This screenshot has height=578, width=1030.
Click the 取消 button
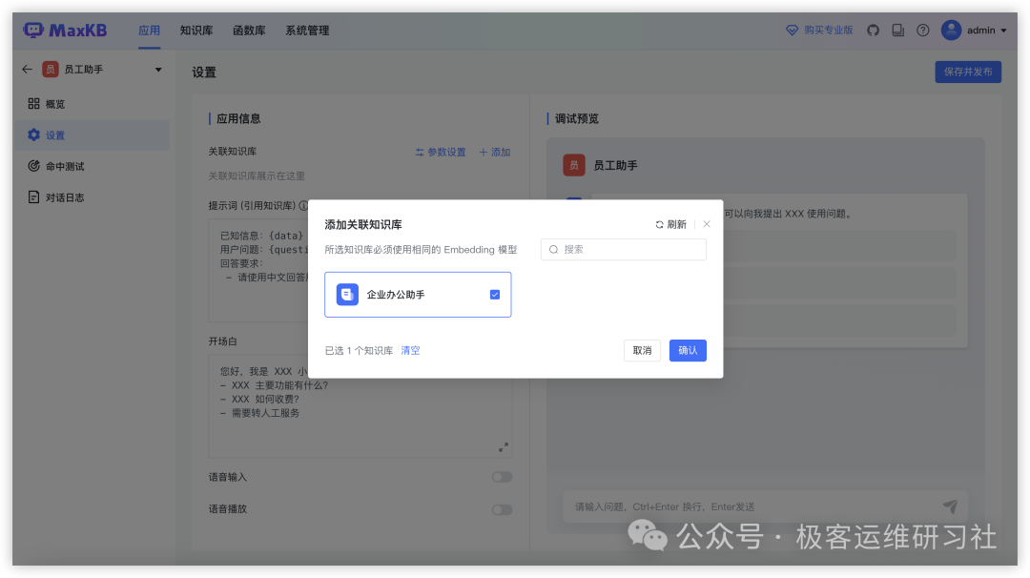point(642,350)
